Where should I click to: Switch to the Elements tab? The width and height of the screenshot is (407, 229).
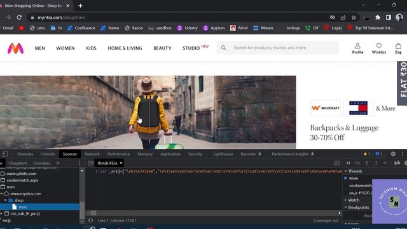(x=25, y=154)
